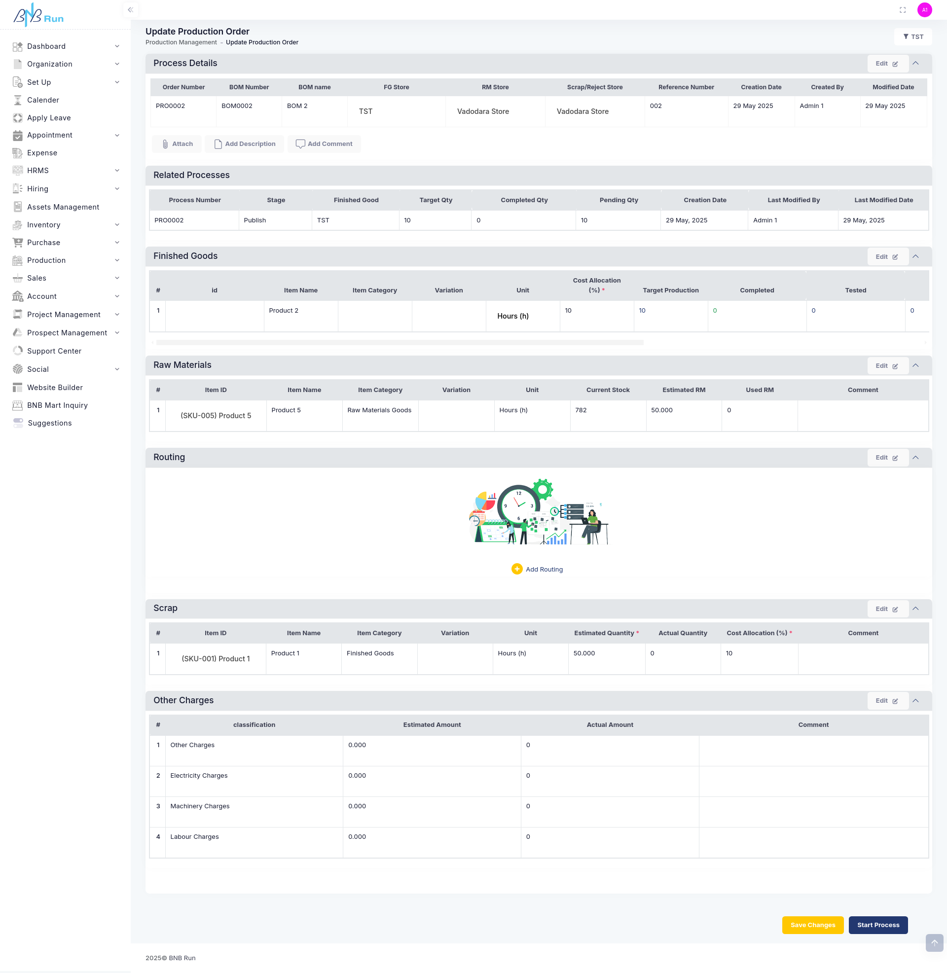Open the Suggestions menu item
This screenshot has height=973, width=947.
click(x=49, y=423)
